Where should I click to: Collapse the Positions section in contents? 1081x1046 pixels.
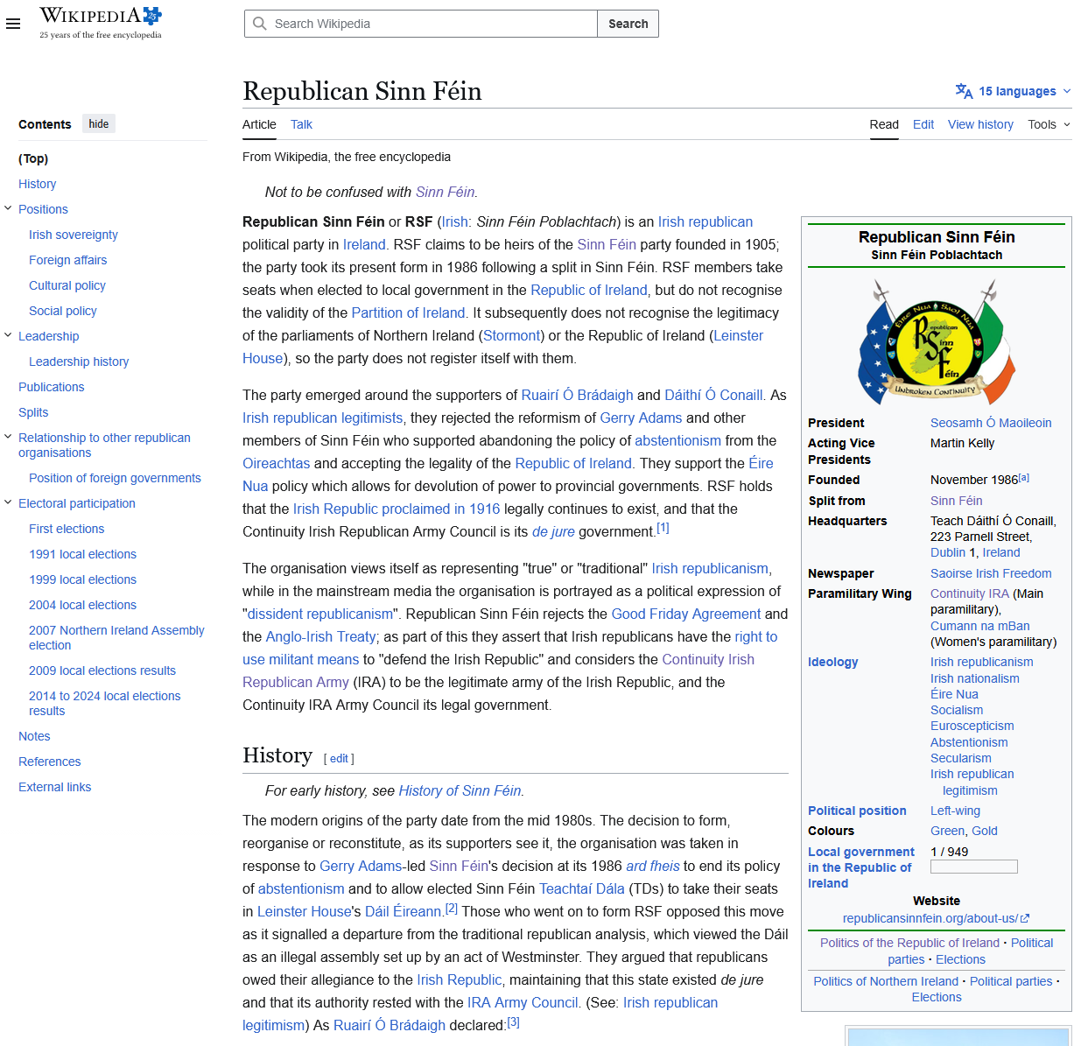pyautogui.click(x=8, y=208)
